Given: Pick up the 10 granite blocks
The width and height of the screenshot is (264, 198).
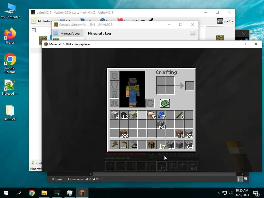Looking at the screenshot, I should [x=179, y=133].
